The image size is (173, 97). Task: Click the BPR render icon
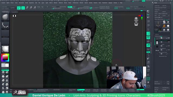tap(148, 12)
